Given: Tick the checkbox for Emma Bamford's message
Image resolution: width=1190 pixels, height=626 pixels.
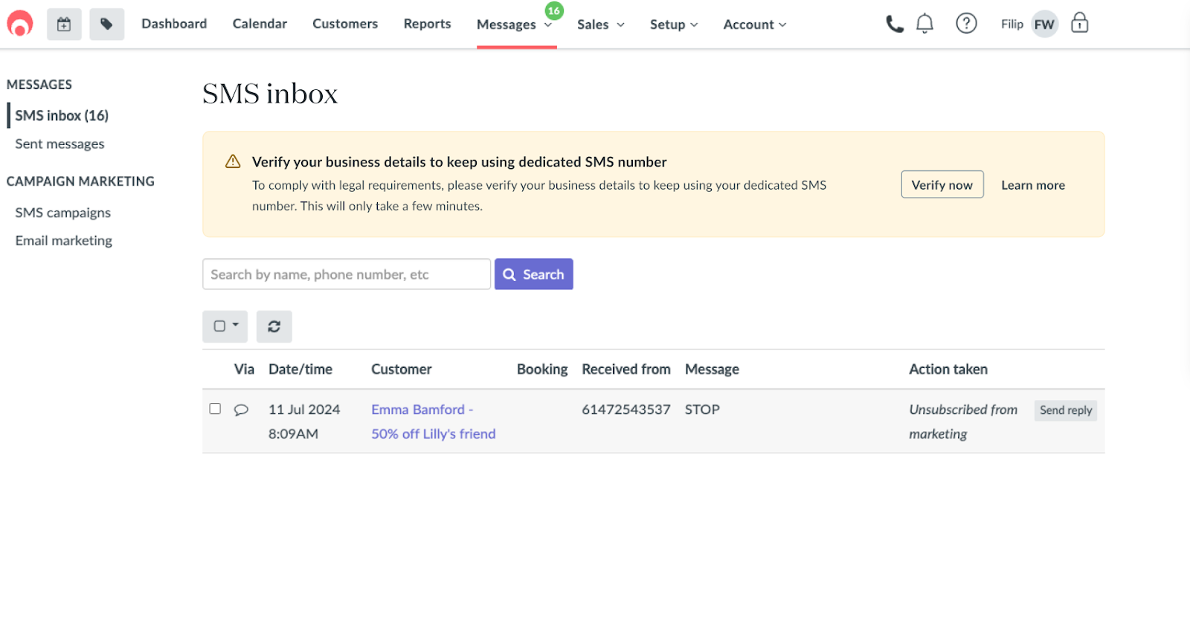Looking at the screenshot, I should pyautogui.click(x=215, y=409).
